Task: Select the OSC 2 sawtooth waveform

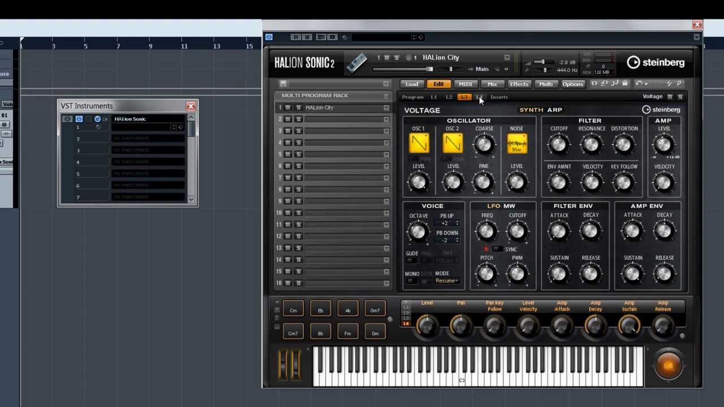Action: tap(453, 144)
